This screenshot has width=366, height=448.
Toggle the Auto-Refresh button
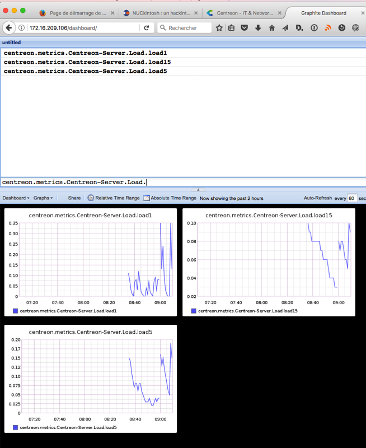[318, 198]
